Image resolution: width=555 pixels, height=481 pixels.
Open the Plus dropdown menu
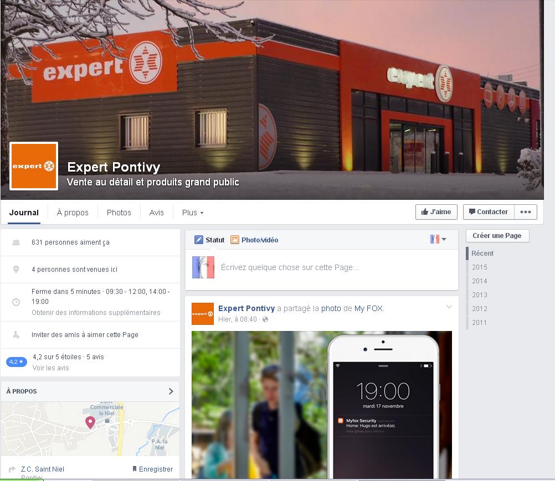193,213
